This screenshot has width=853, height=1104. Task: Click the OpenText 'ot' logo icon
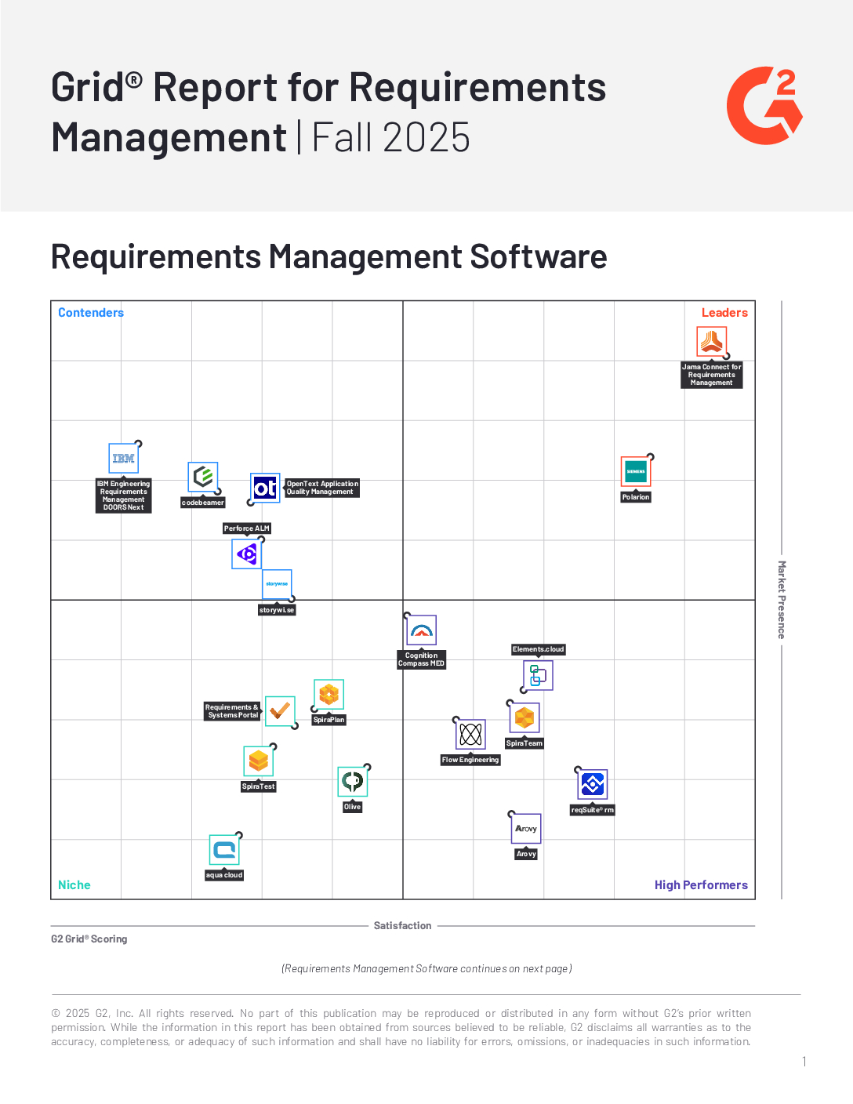265,488
